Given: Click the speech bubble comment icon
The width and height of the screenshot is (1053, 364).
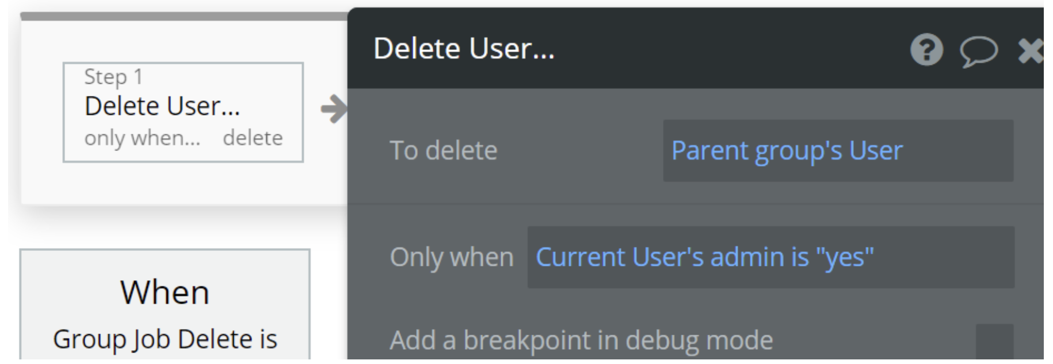Looking at the screenshot, I should [978, 51].
